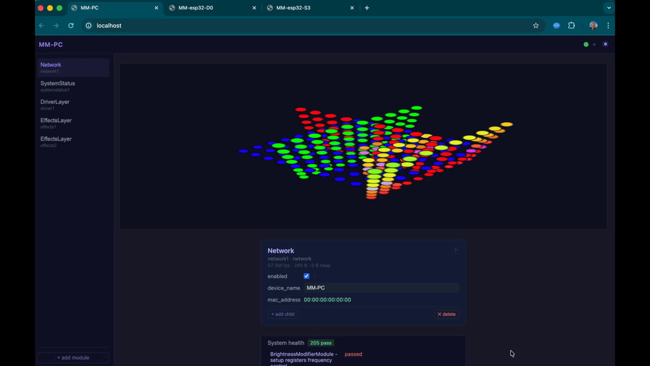The image size is (650, 366).
Task: Click the blue chat bubble extension icon
Action: tap(557, 25)
